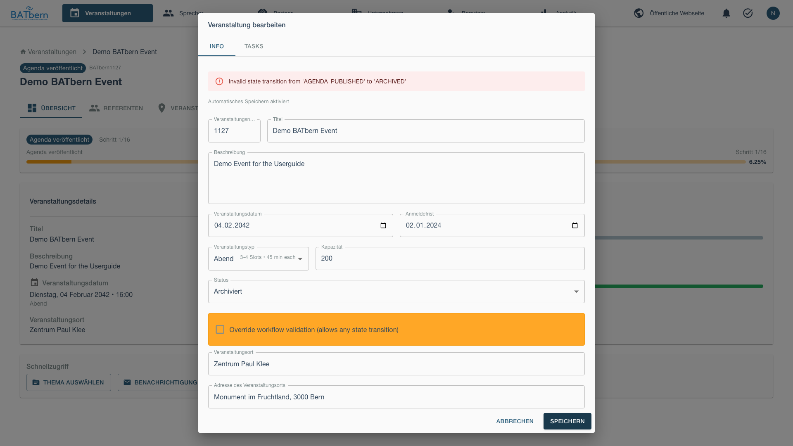Click calendar icon beside Veranstaltungsdatum details
This screenshot has height=446, width=793.
coord(34,282)
